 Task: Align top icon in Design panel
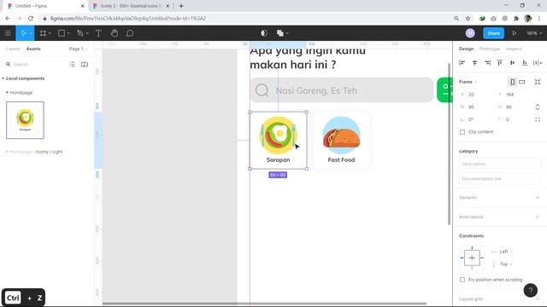(x=500, y=62)
